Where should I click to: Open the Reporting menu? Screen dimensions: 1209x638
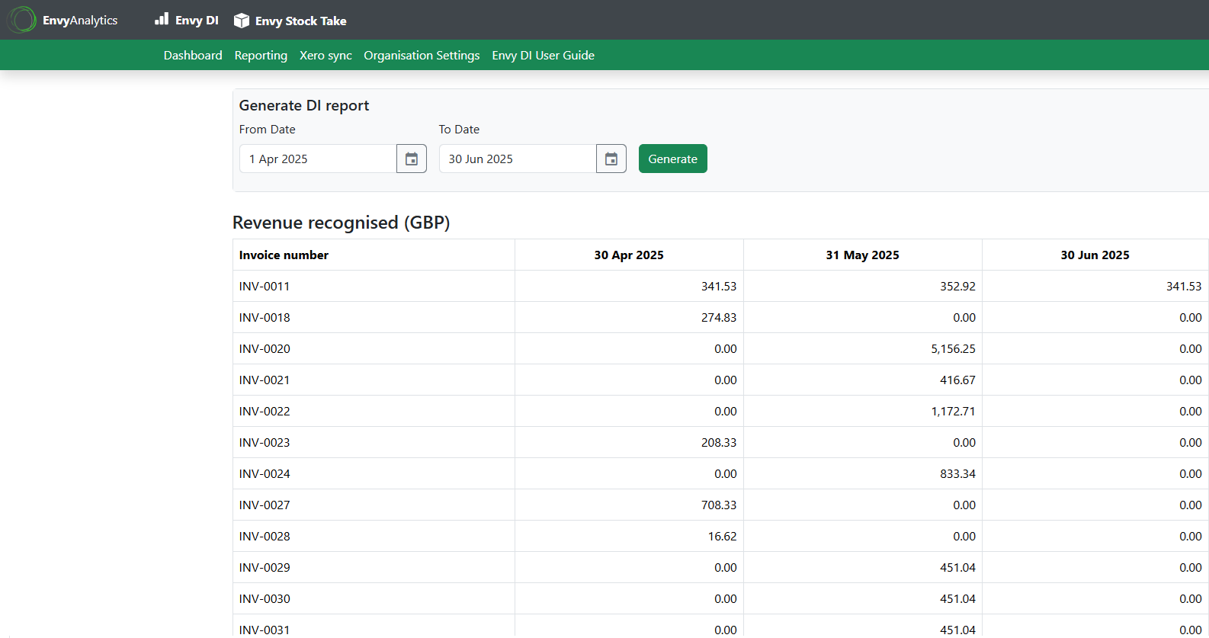(261, 55)
